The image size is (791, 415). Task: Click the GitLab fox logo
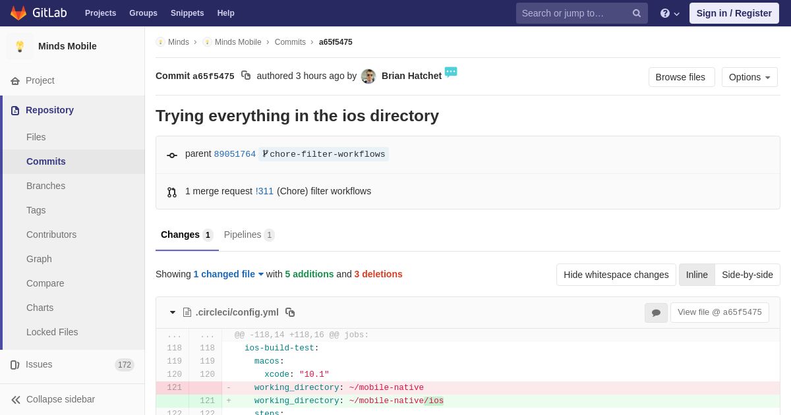(x=18, y=13)
